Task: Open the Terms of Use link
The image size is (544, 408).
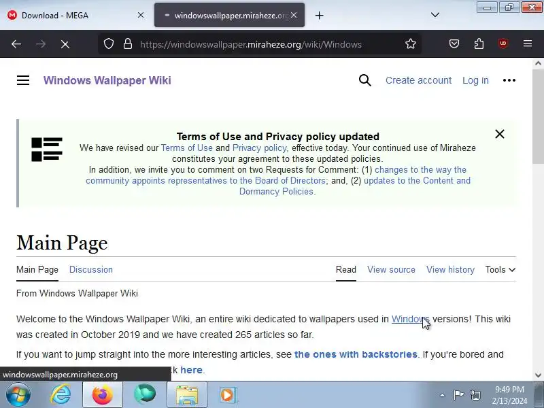Action: pos(186,148)
